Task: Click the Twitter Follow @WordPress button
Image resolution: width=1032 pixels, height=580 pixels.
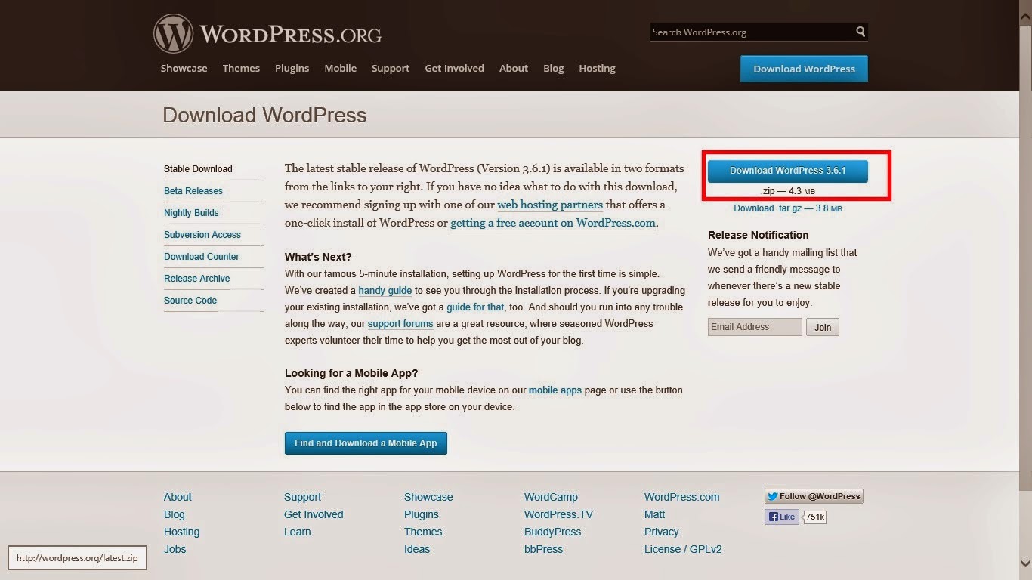Action: (814, 496)
